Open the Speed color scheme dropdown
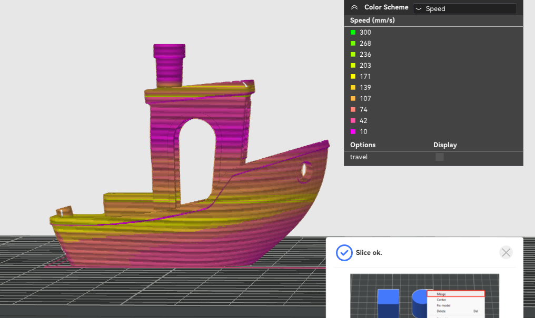Screen dimensions: 535x318 coord(464,8)
